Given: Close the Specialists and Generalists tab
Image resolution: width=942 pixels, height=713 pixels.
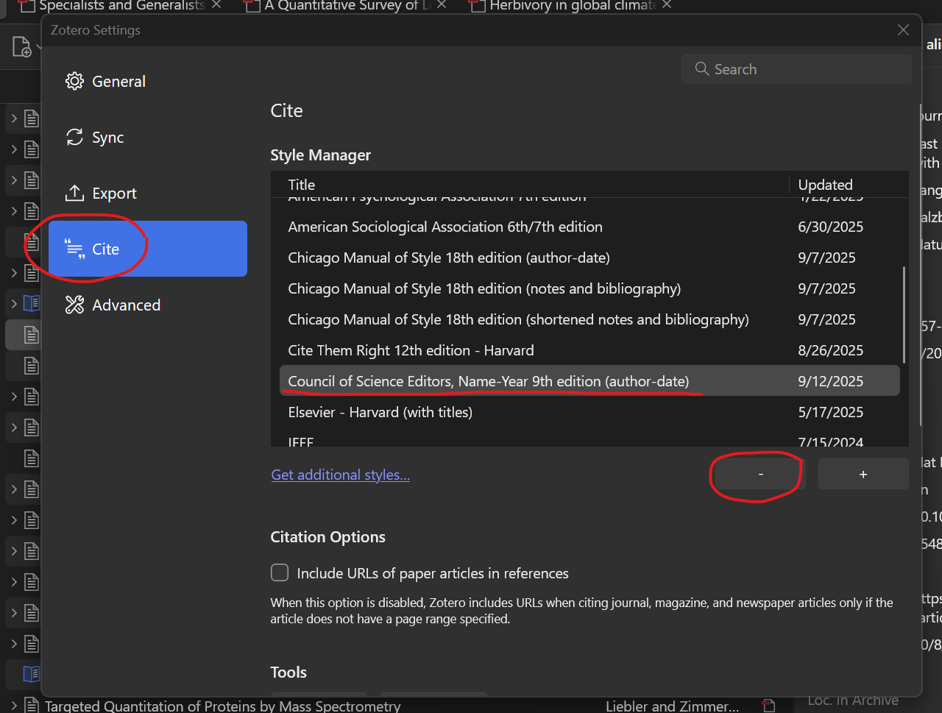Looking at the screenshot, I should 216,5.
